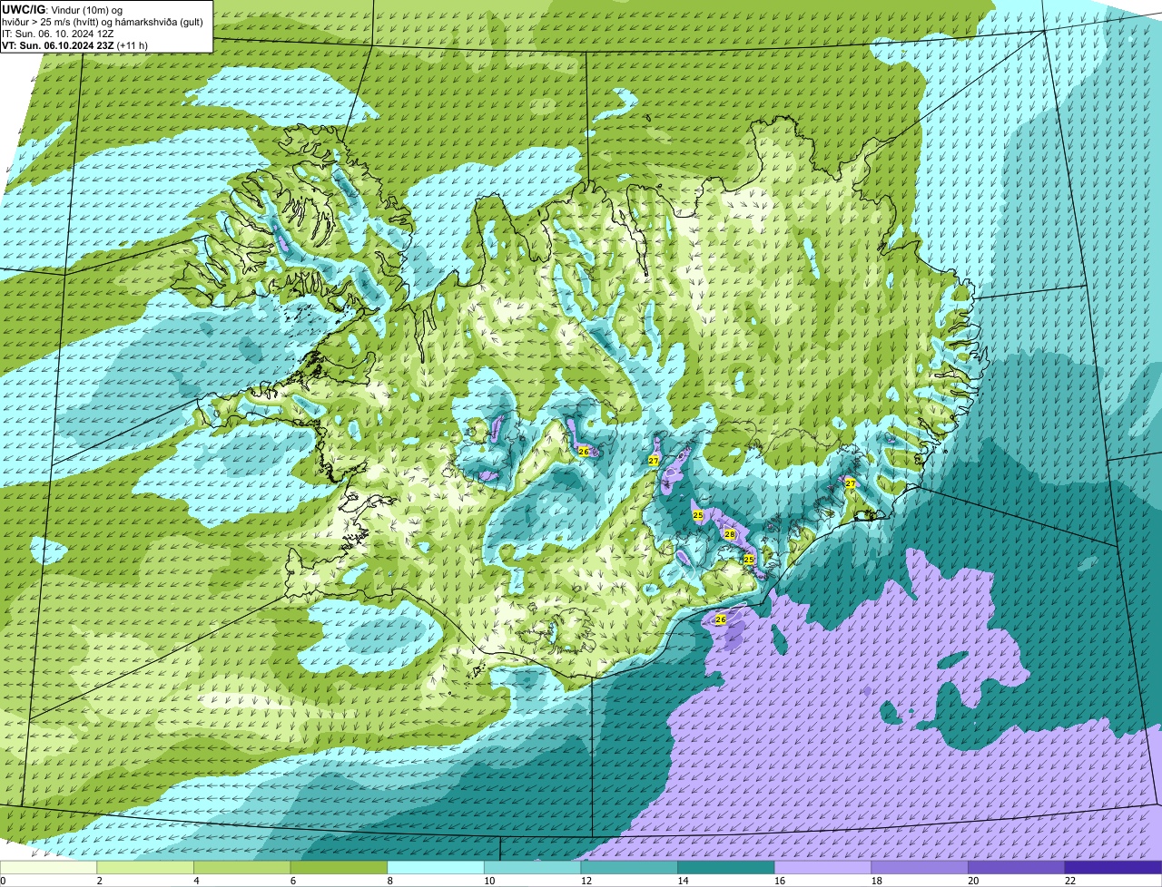The width and height of the screenshot is (1162, 887).
Task: Click the legend tick label '8'
Action: [389, 881]
